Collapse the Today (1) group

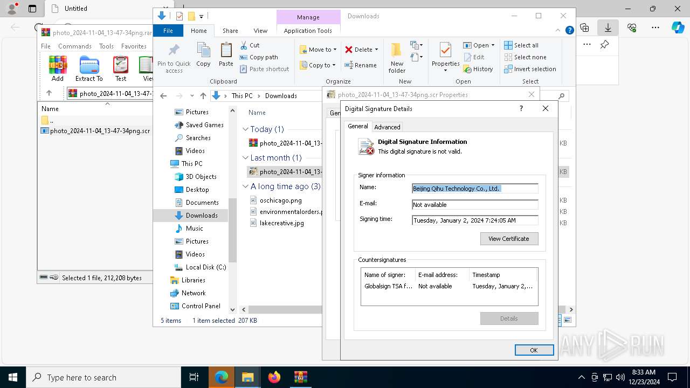point(245,129)
